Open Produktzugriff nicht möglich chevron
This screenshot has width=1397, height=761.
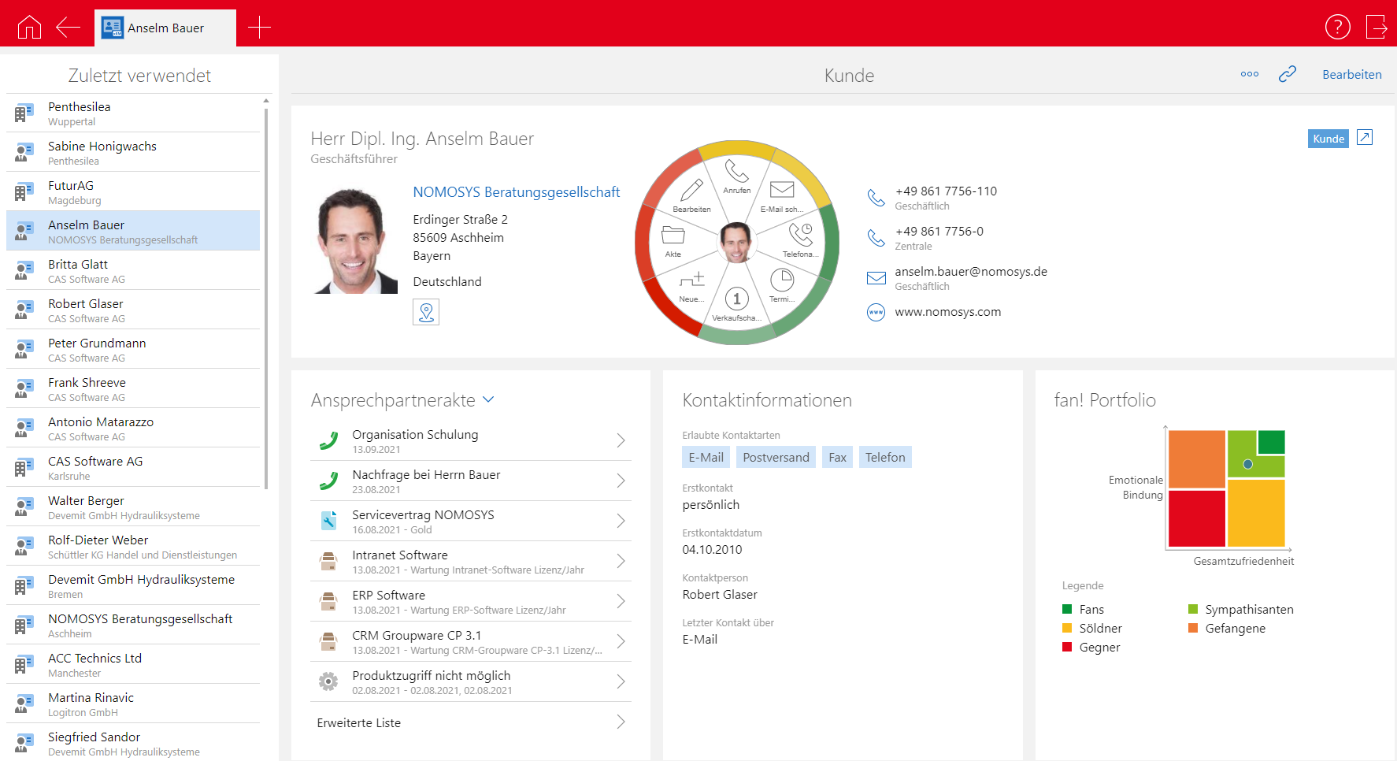point(621,681)
